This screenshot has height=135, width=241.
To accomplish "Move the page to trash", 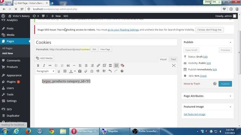I will click(x=192, y=84).
